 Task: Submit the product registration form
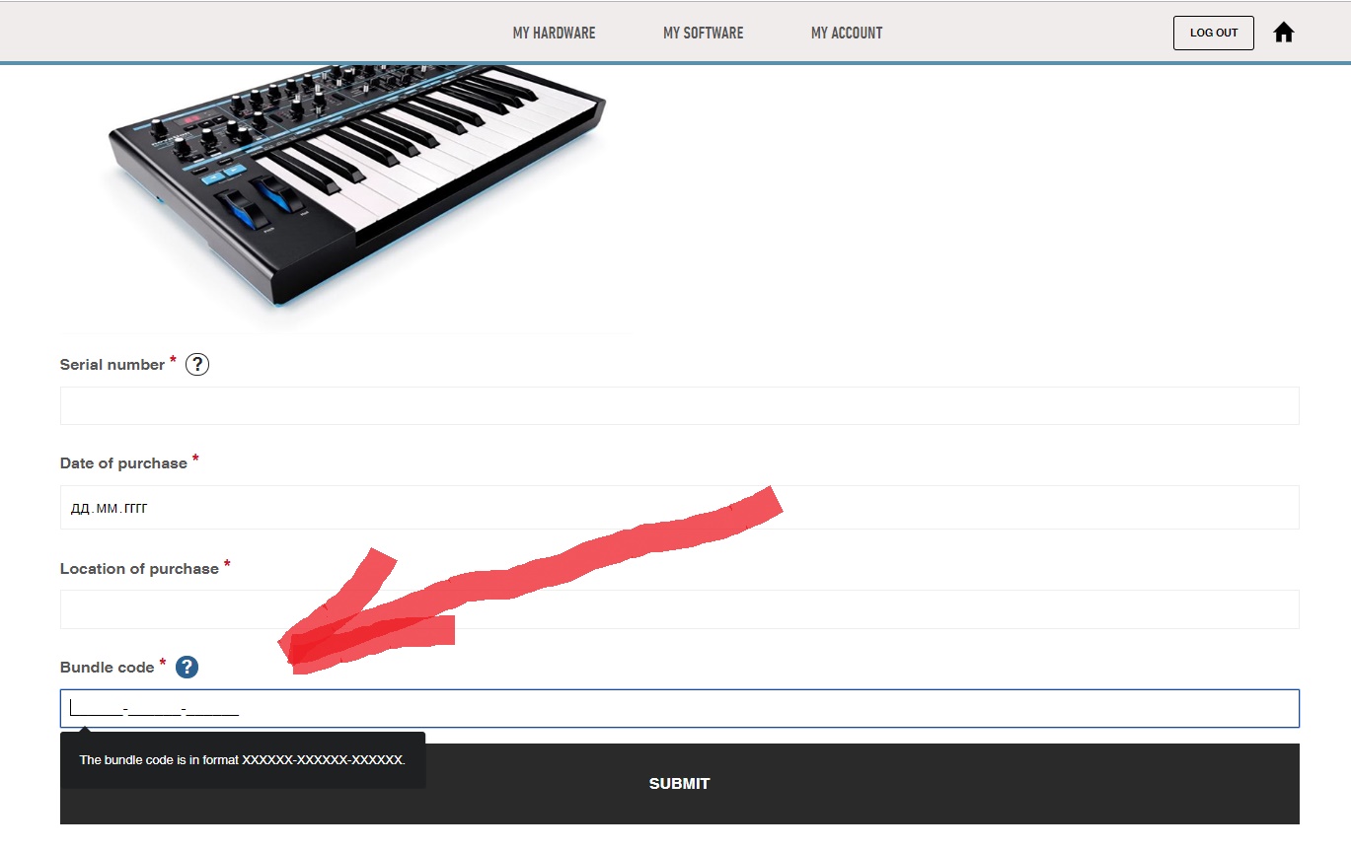point(679,784)
